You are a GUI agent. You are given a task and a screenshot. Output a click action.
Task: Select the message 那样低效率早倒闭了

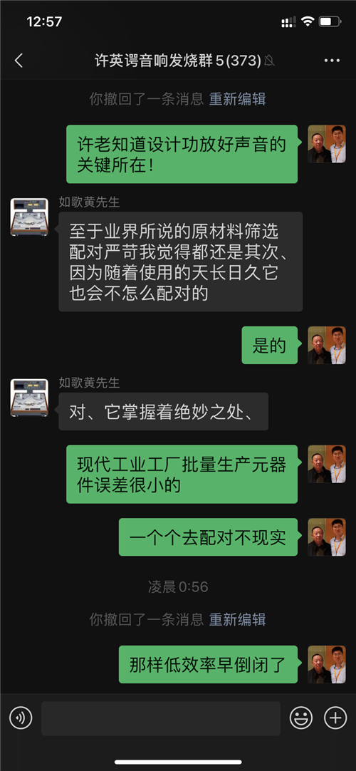(208, 664)
